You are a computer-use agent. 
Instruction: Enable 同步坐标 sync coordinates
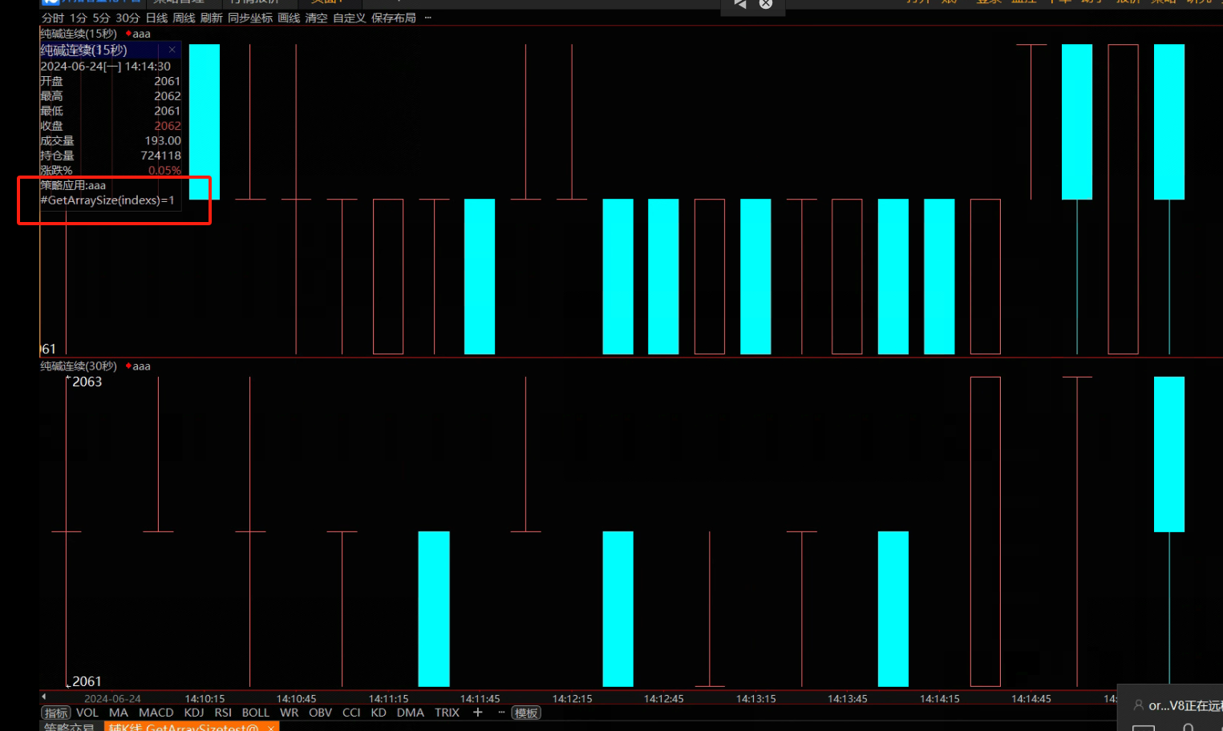click(250, 18)
